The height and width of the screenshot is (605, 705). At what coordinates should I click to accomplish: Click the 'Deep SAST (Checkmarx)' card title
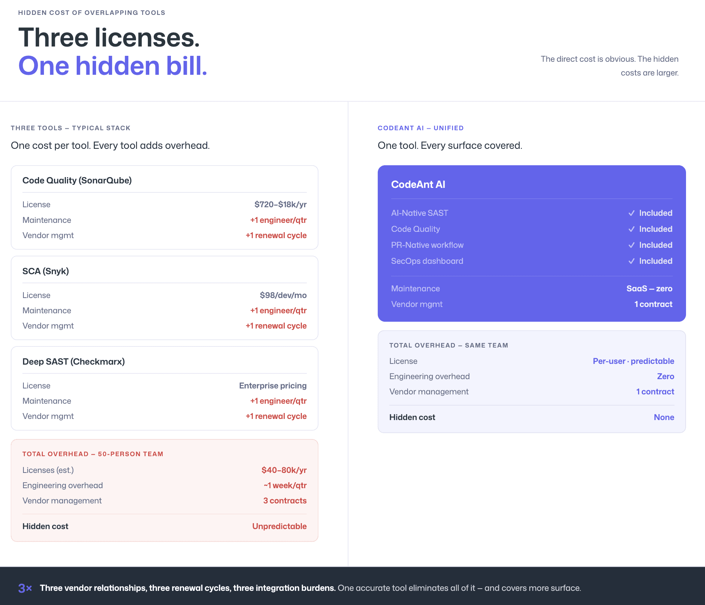(73, 362)
